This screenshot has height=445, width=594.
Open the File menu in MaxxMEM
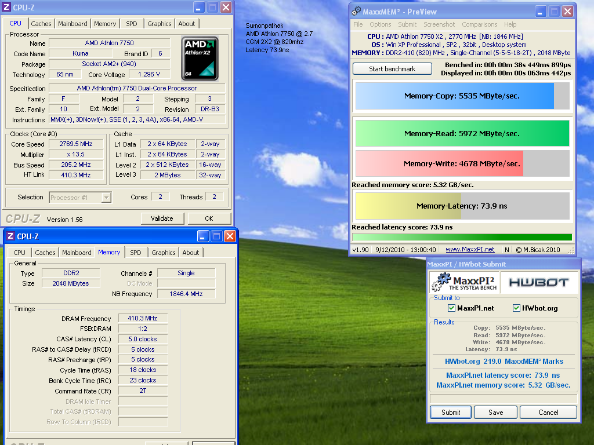(358, 24)
